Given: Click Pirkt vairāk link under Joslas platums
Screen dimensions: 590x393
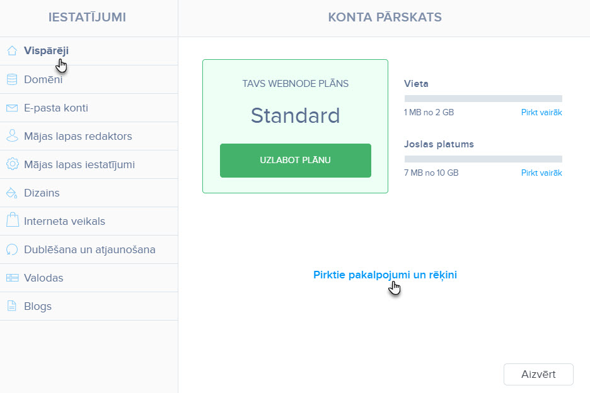Looking at the screenshot, I should coord(541,173).
